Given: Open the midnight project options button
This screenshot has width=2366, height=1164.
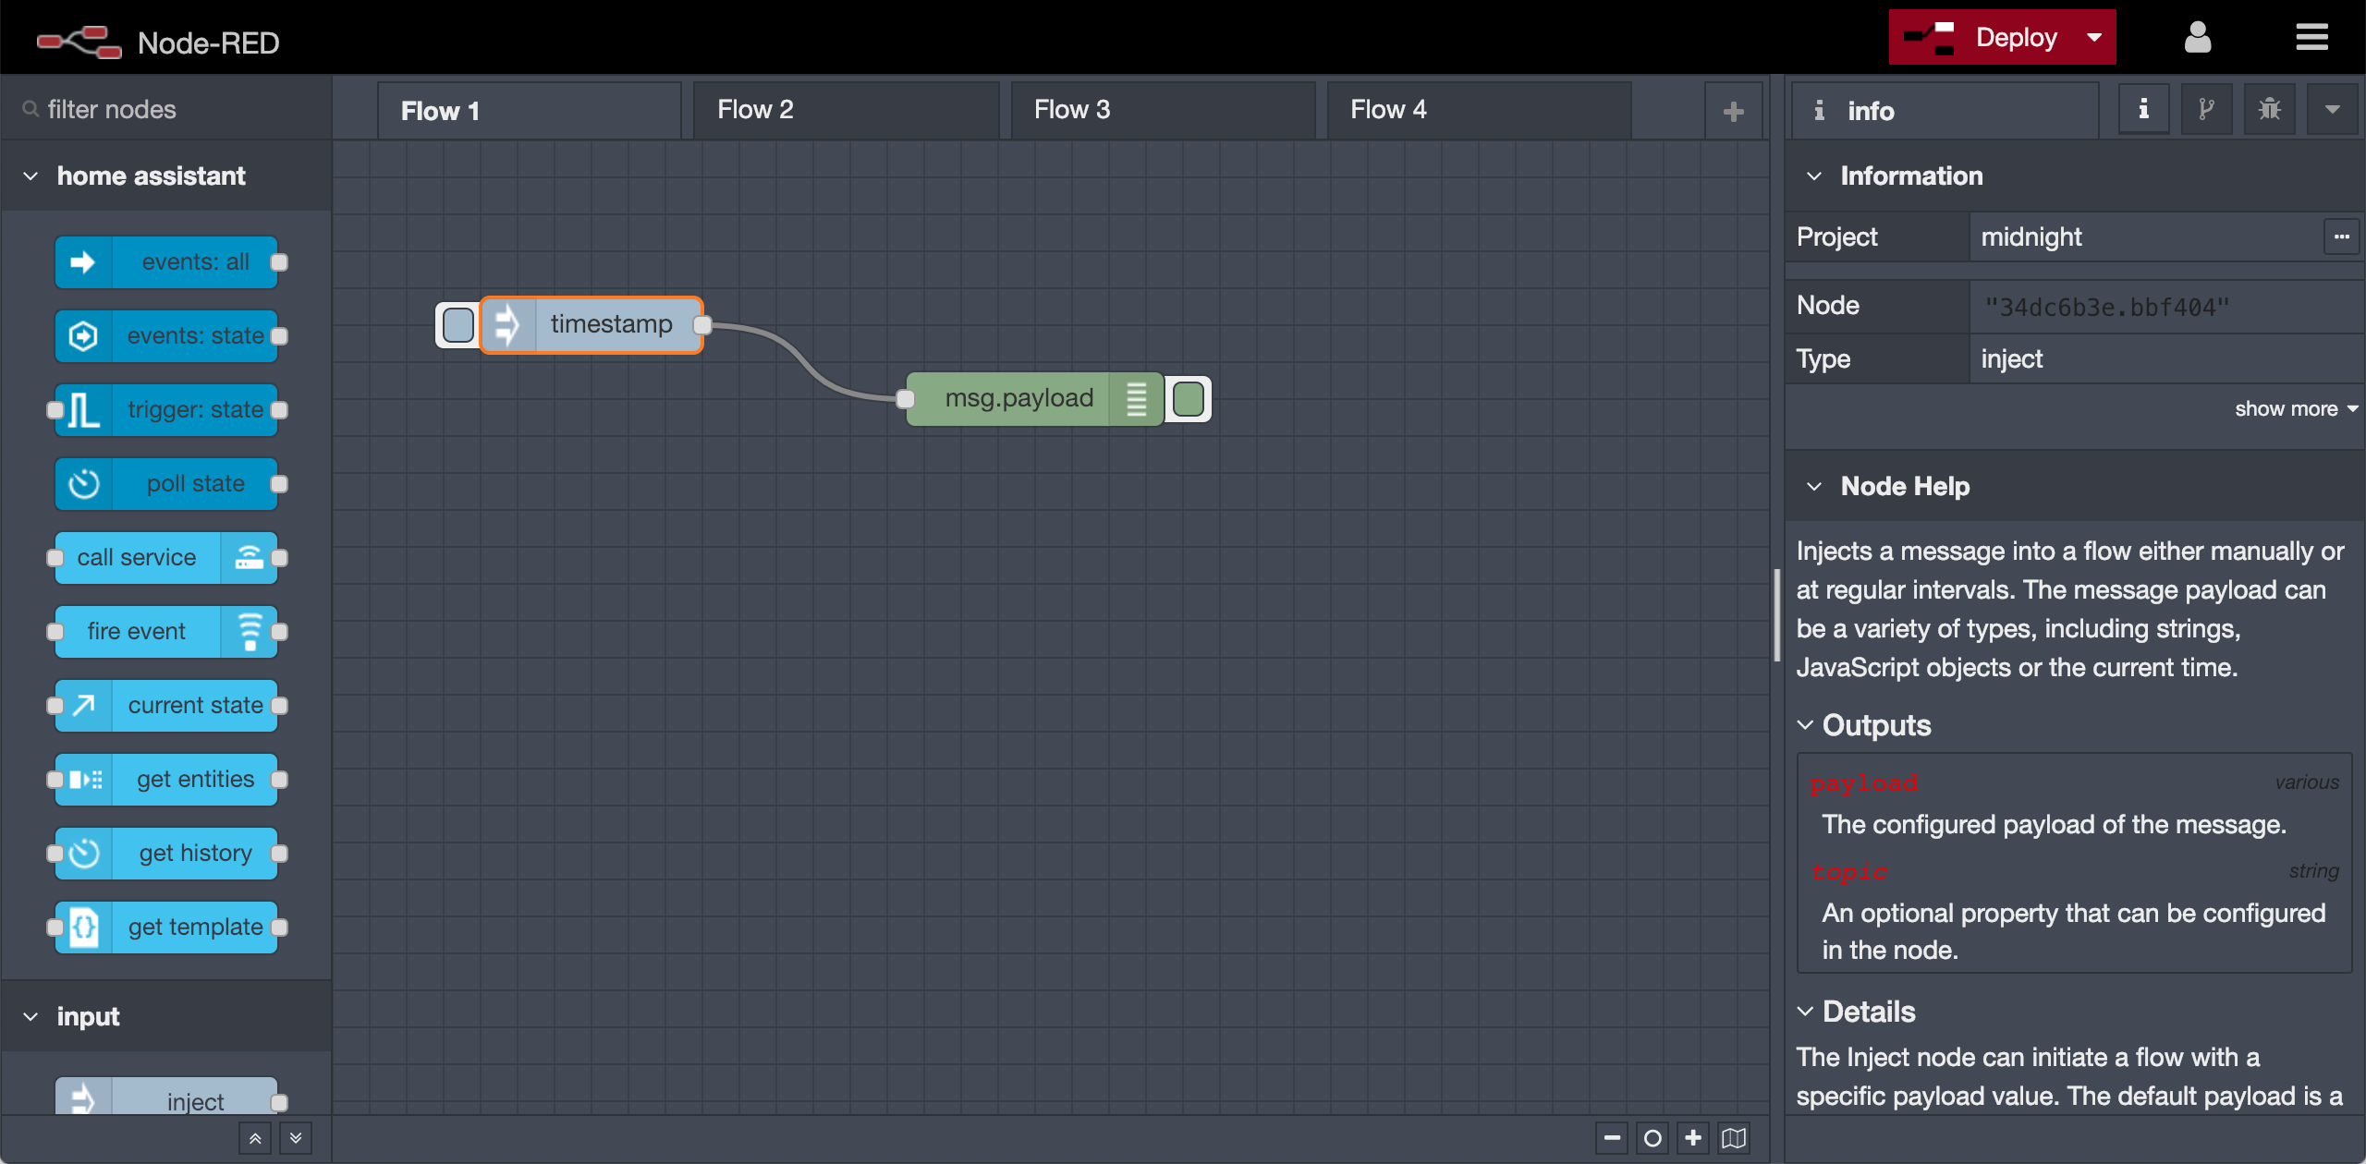Looking at the screenshot, I should click(x=2341, y=237).
